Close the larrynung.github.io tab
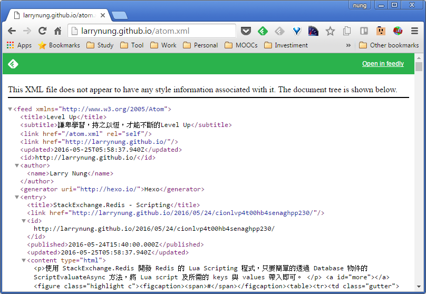The height and width of the screenshot is (294, 426). click(103, 15)
